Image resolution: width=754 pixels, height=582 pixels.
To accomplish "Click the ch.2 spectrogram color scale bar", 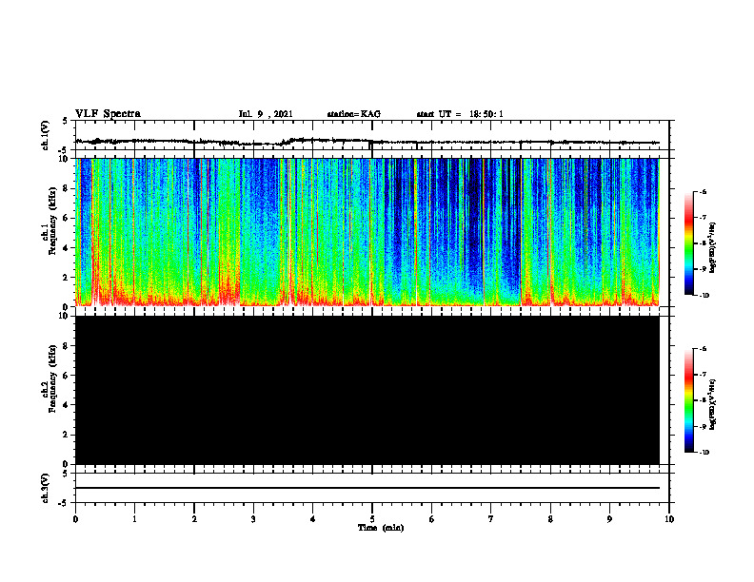I will click(x=689, y=400).
